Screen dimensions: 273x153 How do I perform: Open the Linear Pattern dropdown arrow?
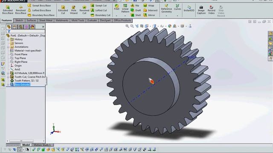(125, 16)
